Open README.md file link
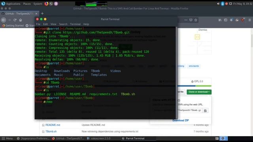The image size is (253, 142). coord(53,125)
